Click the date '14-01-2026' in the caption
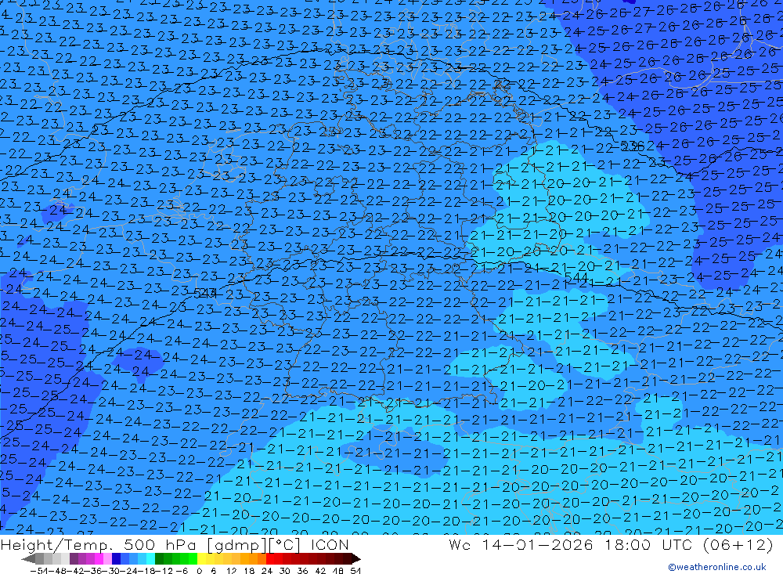Screen dimensions: 783x574 tap(537, 545)
